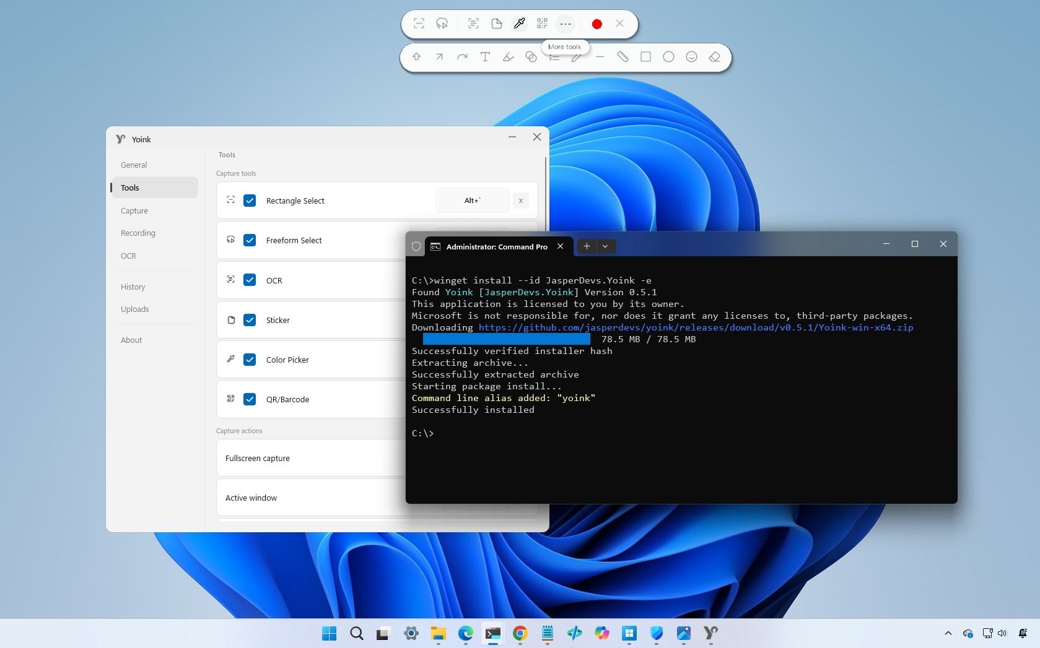Expand the terminal new-tab profile dropdown

(605, 246)
